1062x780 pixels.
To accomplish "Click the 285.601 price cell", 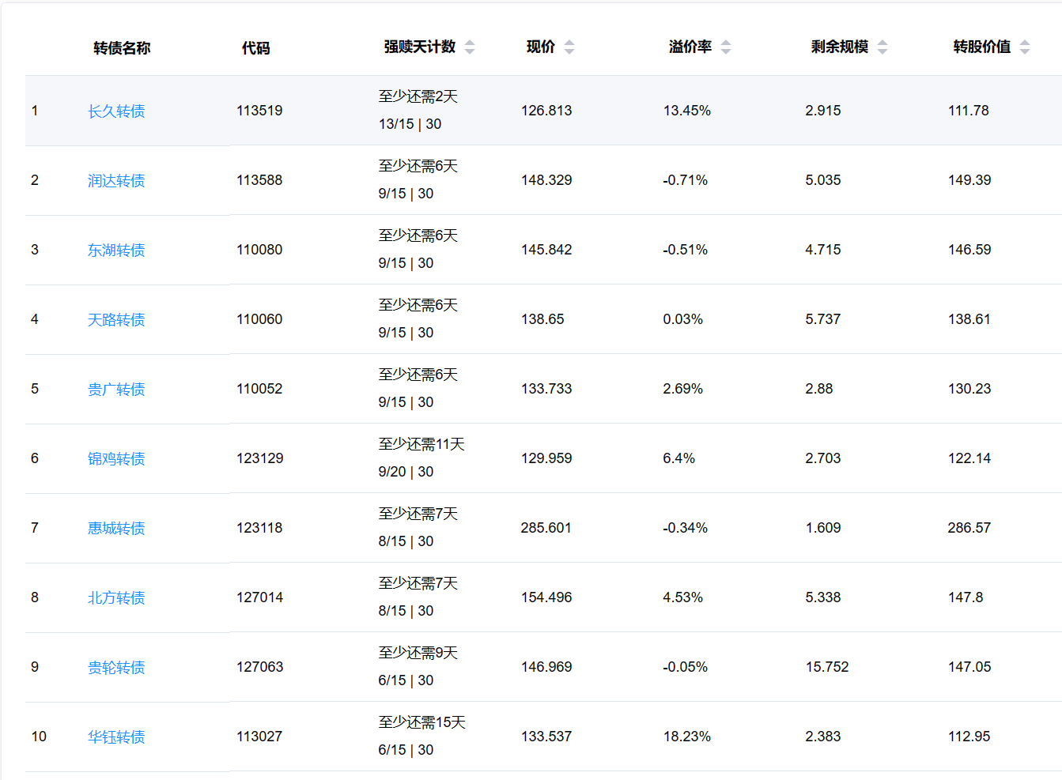I will tap(546, 528).
